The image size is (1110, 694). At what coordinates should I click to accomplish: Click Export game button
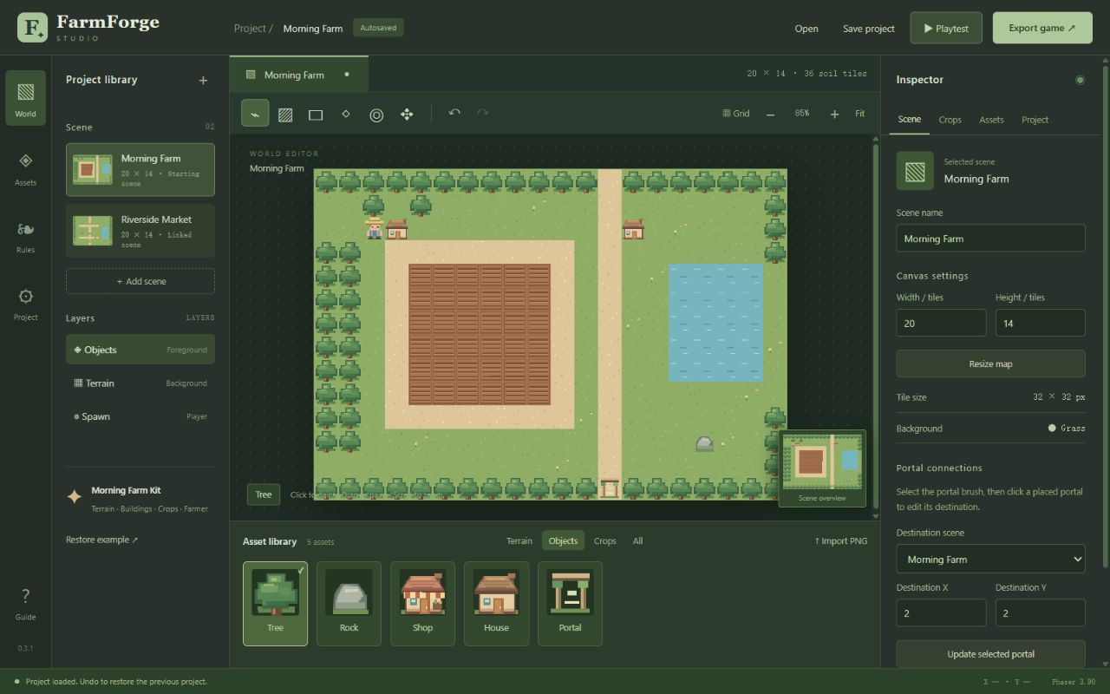coord(1041,28)
